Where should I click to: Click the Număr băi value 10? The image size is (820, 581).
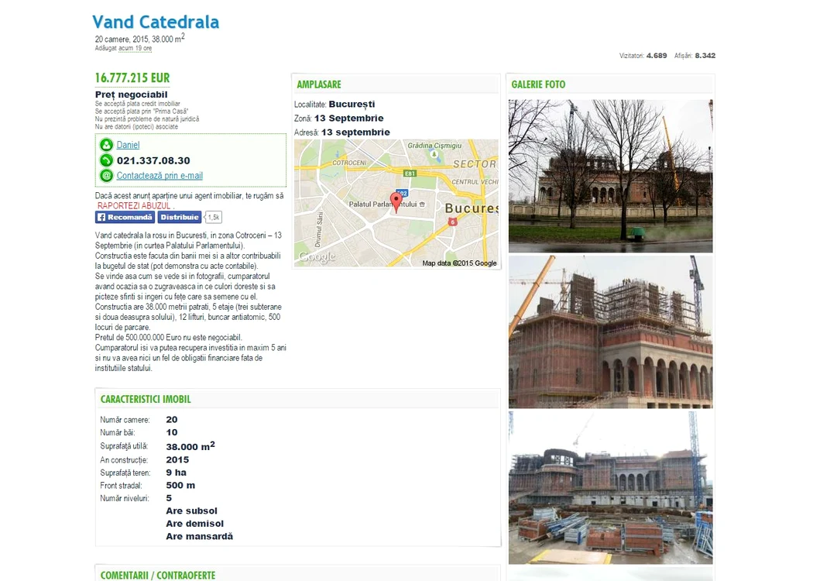(172, 432)
